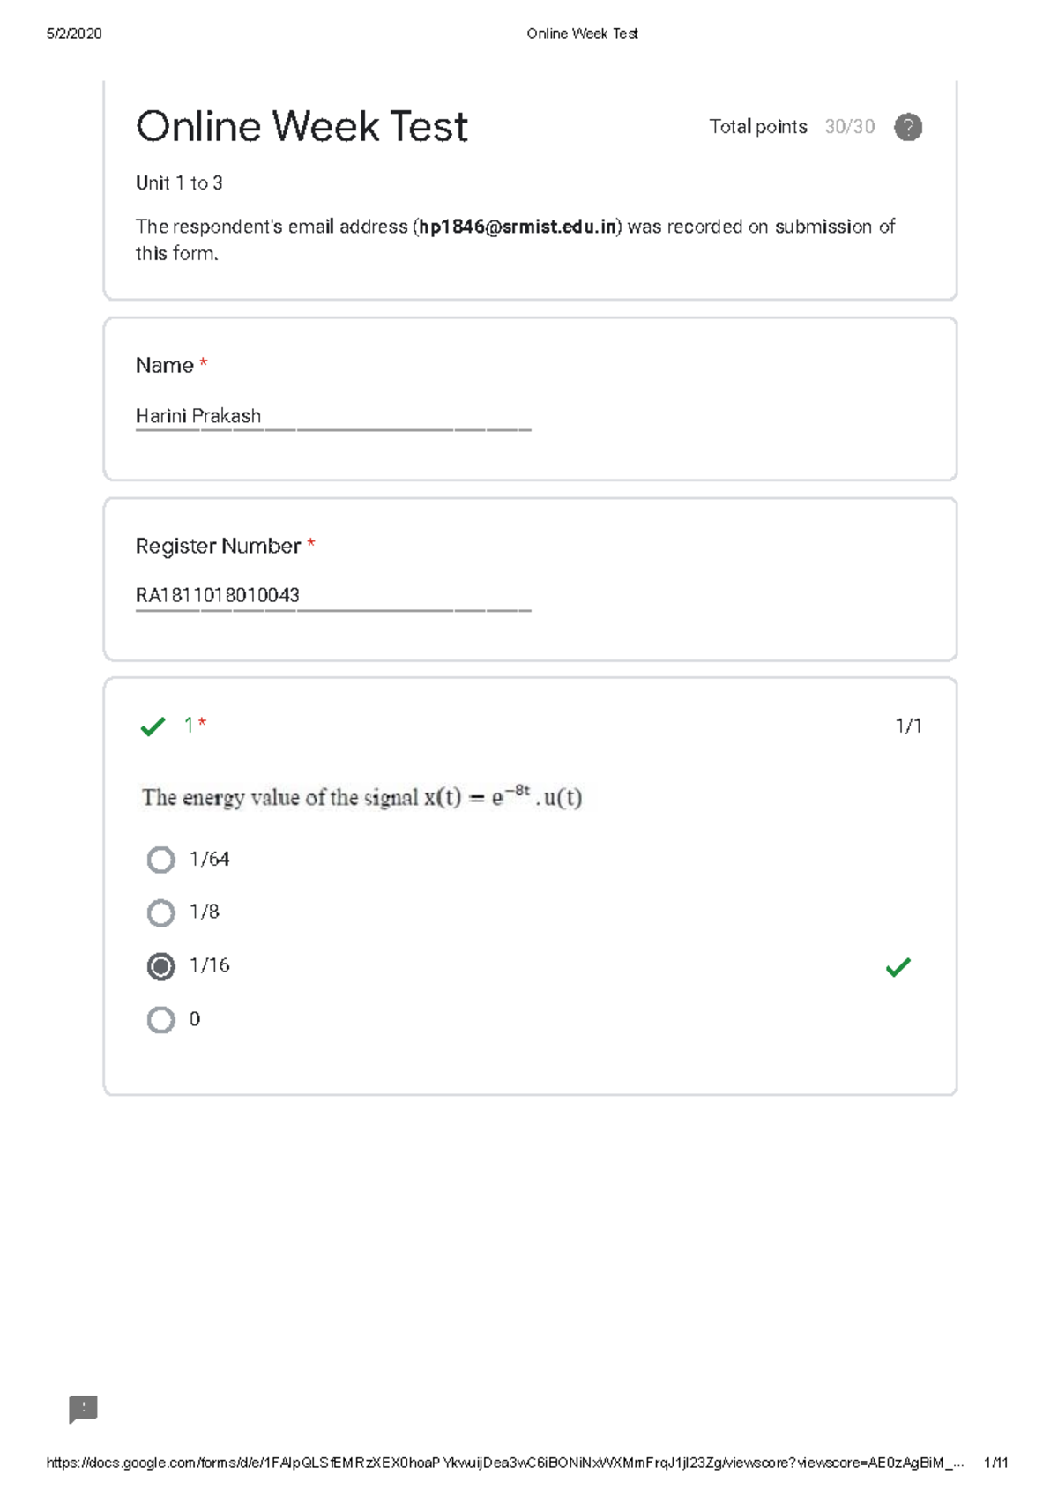The image size is (1058, 1497).
Task: Click the Name field with Harini Prakash
Action: tap(332, 416)
